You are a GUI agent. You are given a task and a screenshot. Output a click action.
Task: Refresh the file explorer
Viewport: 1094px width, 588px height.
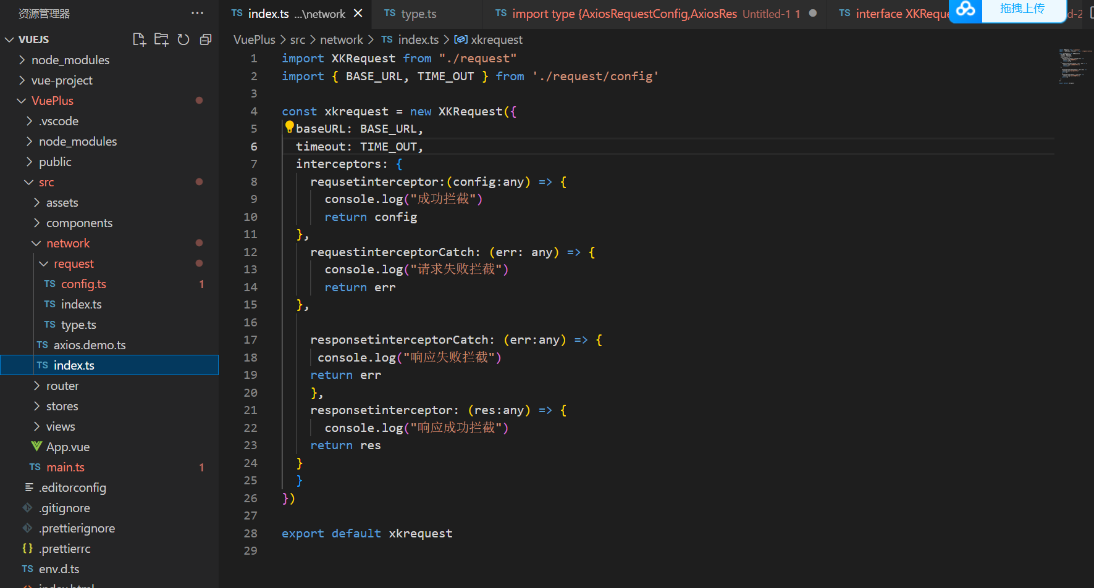[183, 39]
